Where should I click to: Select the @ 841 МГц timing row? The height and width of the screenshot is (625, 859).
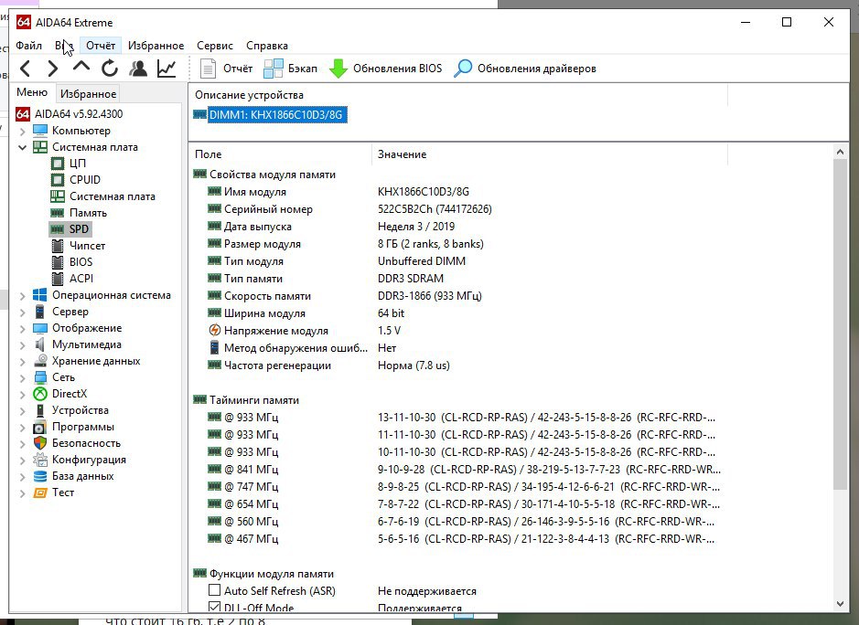(465, 470)
